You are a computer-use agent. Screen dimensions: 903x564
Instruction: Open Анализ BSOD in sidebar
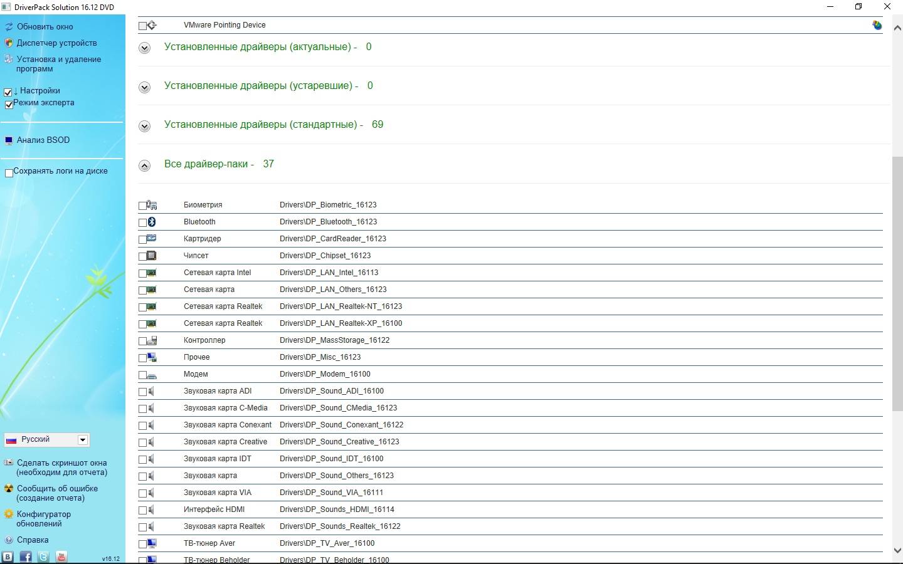point(43,140)
